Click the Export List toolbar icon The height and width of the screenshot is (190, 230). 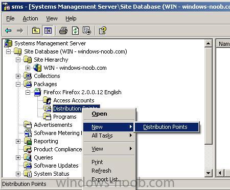pos(87,31)
